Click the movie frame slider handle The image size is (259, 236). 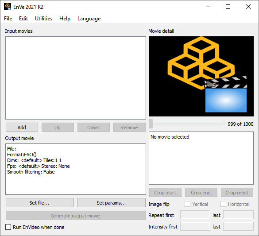click(151, 124)
